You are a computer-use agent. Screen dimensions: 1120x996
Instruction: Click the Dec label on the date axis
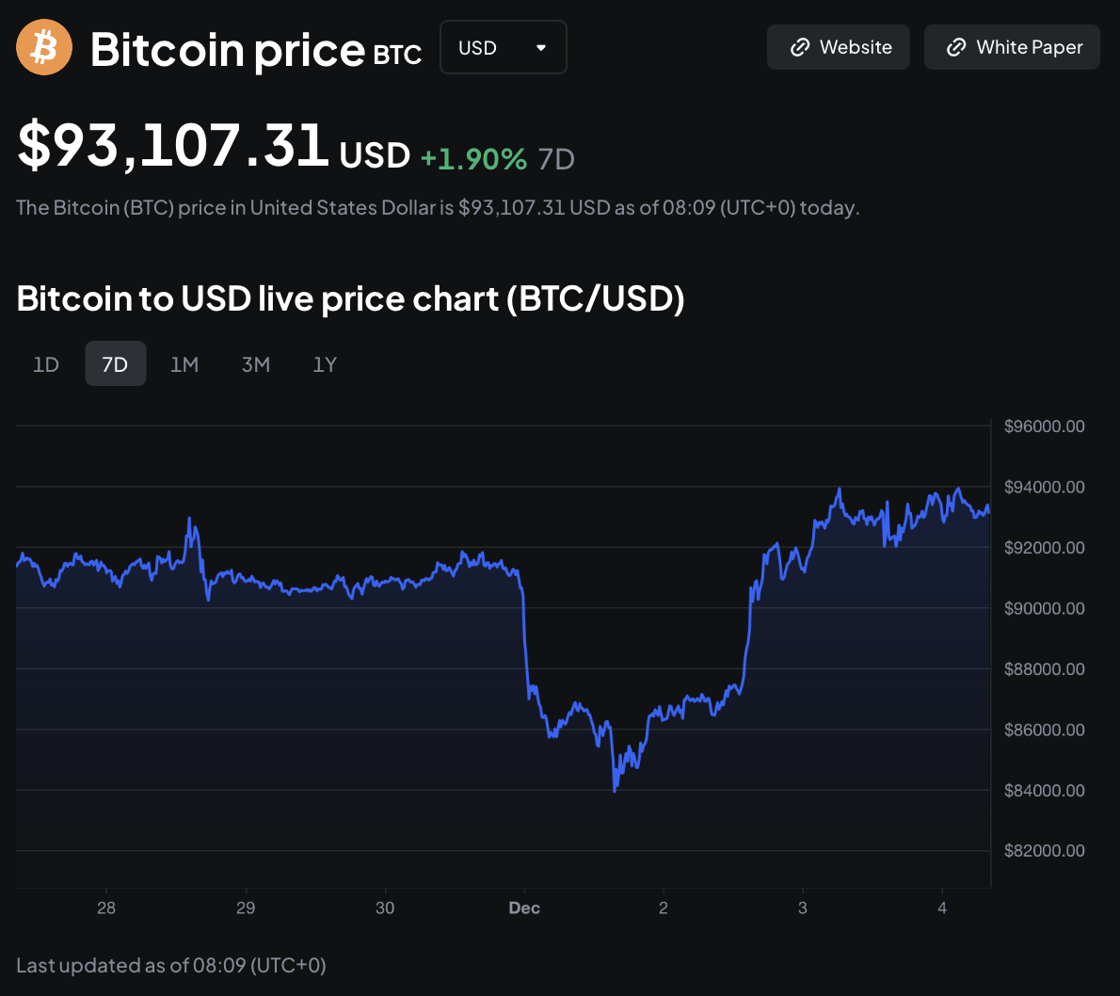524,908
